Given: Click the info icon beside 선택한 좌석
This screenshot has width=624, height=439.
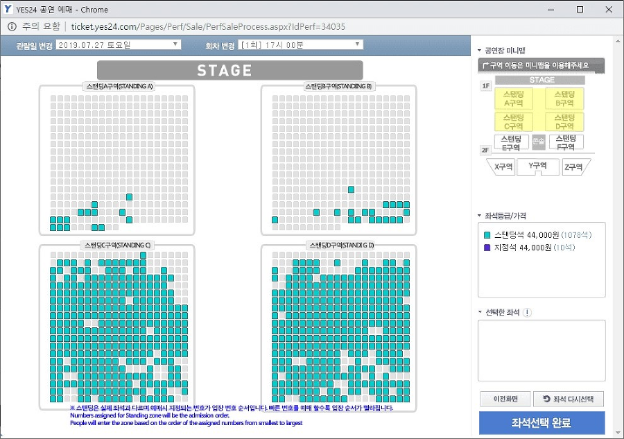Looking at the screenshot, I should tap(528, 312).
